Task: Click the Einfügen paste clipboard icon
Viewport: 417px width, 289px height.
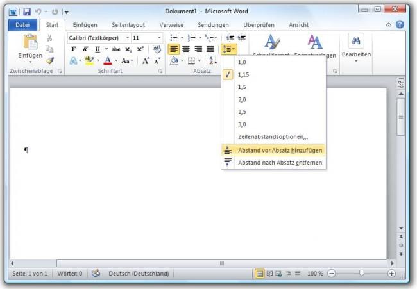Action: (30, 42)
